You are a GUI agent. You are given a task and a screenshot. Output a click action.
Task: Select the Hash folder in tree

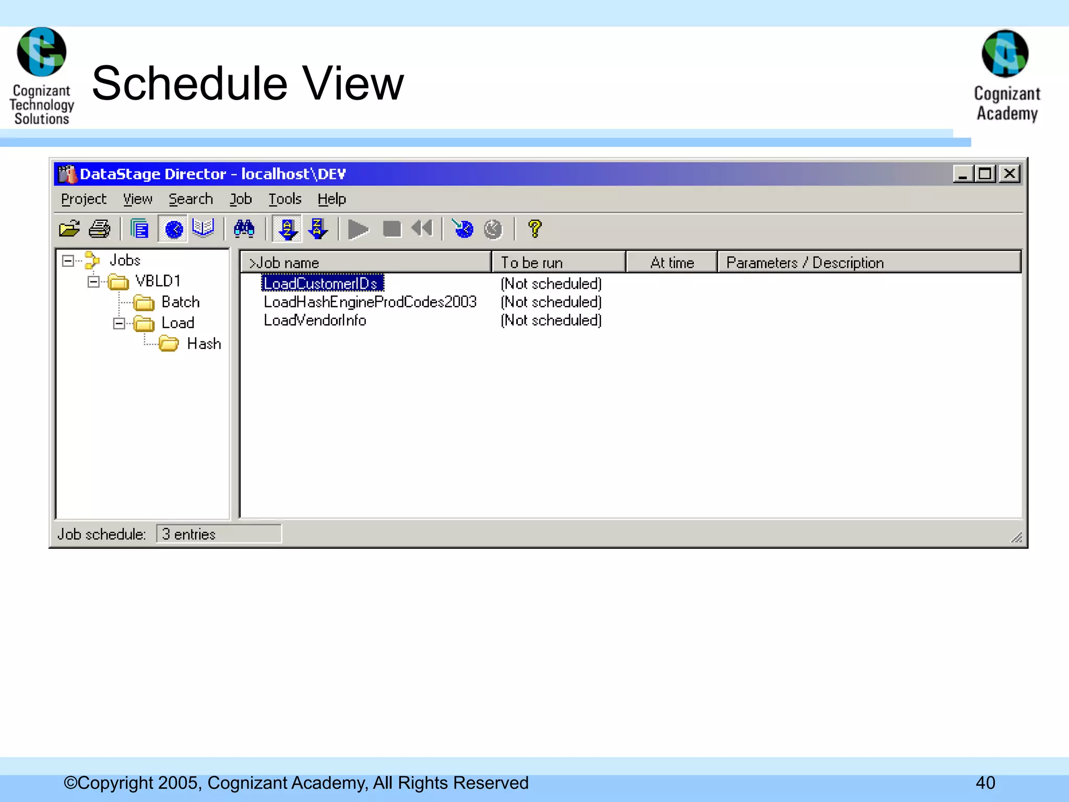click(x=204, y=344)
